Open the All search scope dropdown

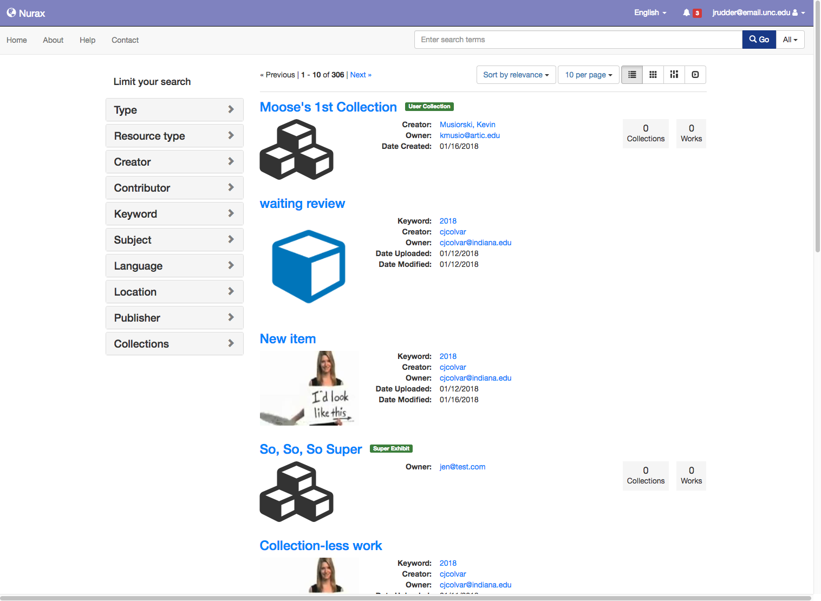click(790, 40)
